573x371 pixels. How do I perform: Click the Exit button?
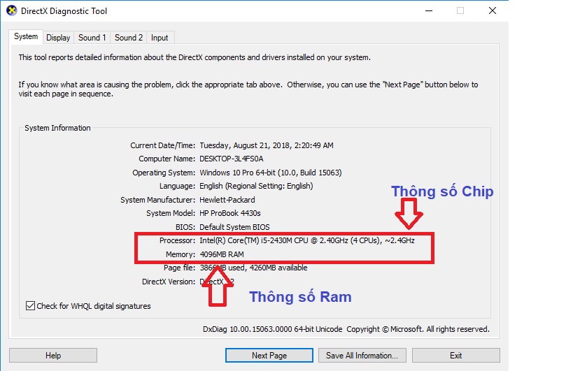[456, 356]
